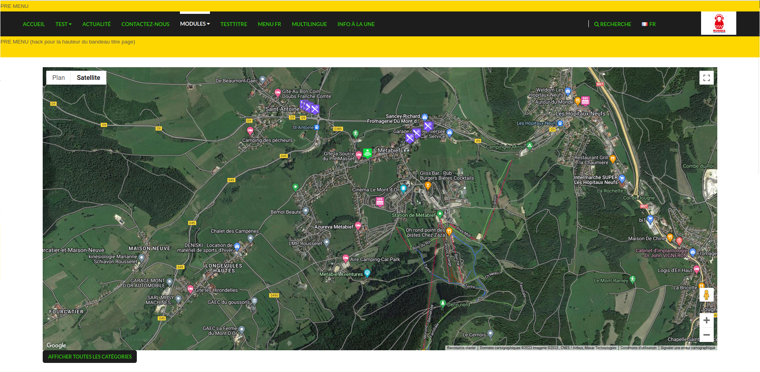Click the GAEC du goussons pin
The image size is (760, 372).
point(254,301)
